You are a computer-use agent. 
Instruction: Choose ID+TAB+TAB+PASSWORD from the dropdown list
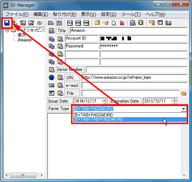[130, 120]
